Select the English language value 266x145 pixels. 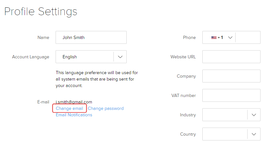tap(70, 57)
